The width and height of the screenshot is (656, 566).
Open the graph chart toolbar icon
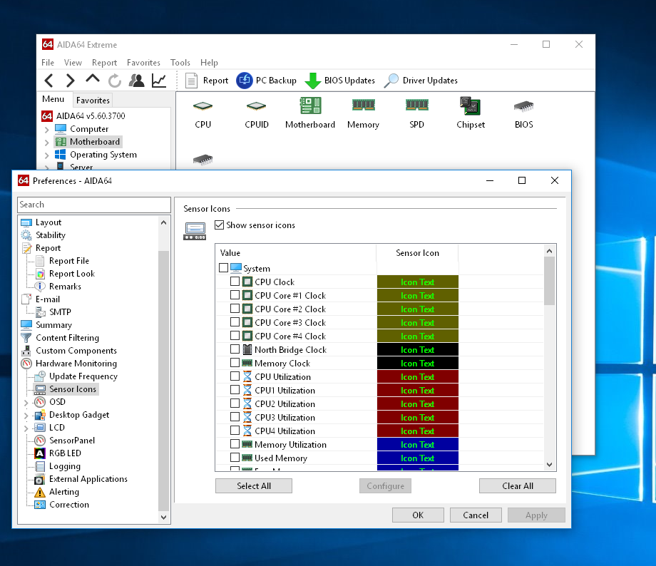click(x=159, y=81)
